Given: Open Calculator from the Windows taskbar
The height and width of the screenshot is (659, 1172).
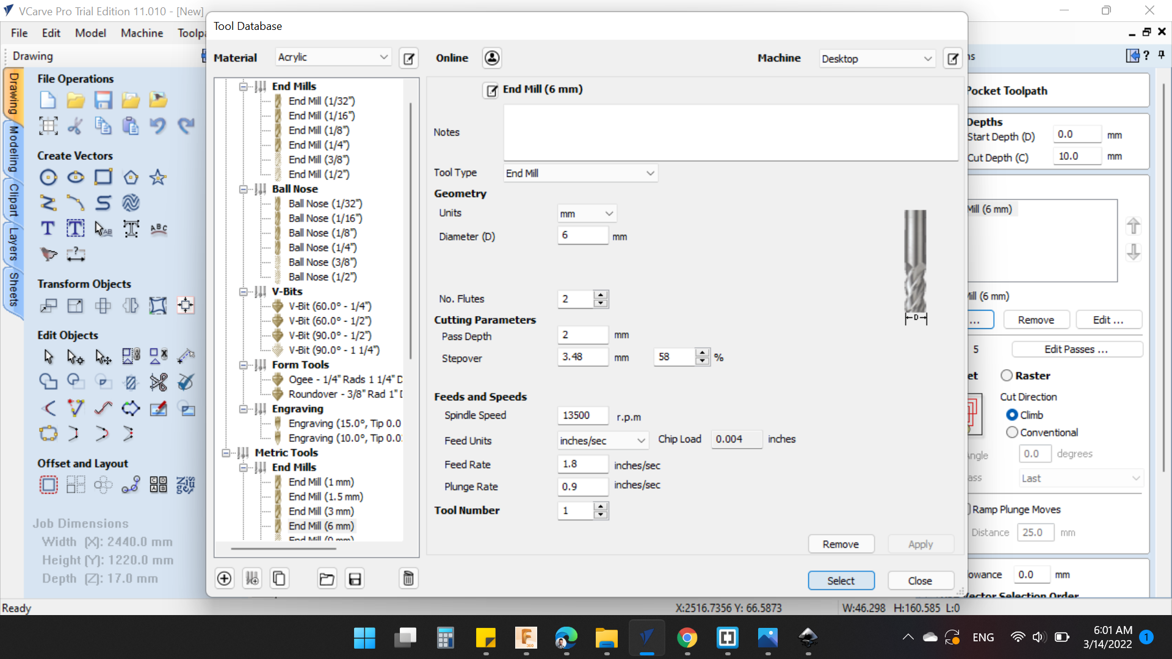Looking at the screenshot, I should click(446, 638).
